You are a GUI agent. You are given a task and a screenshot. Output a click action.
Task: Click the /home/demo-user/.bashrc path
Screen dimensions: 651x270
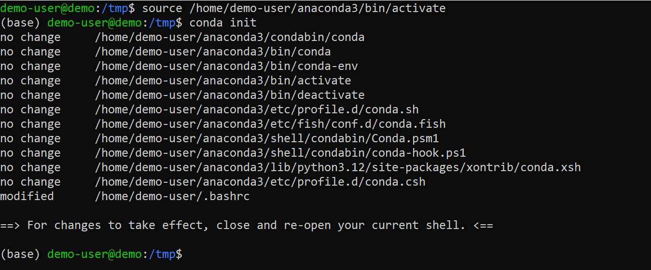click(172, 196)
